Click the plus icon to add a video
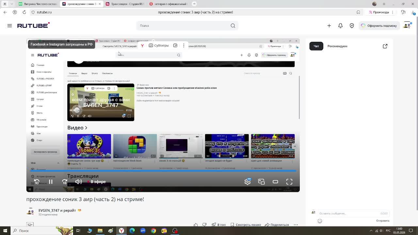 (x=329, y=25)
